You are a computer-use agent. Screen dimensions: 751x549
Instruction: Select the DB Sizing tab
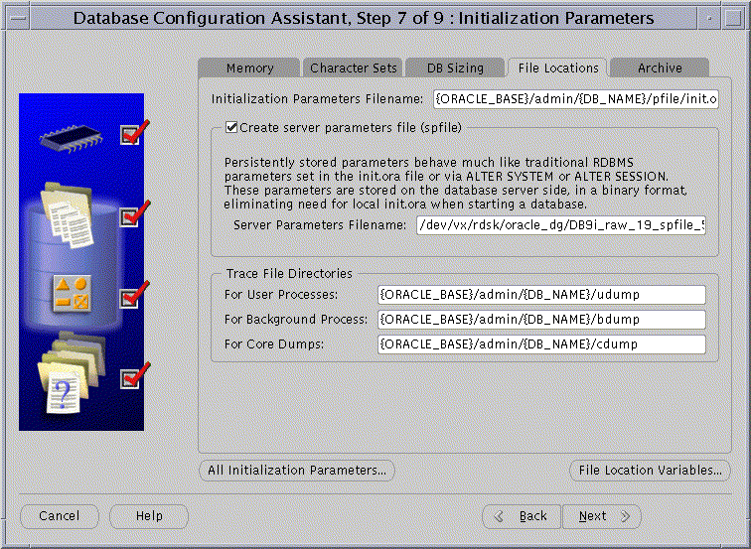[x=455, y=68]
